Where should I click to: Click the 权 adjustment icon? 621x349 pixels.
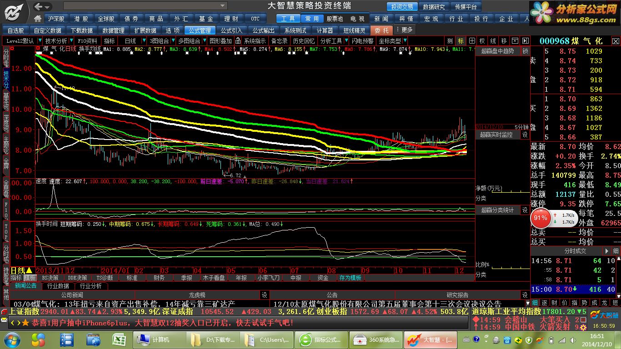[482, 40]
